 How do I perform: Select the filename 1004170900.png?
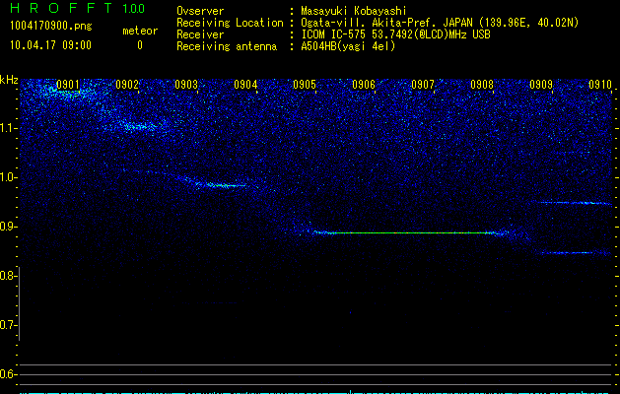(x=50, y=26)
